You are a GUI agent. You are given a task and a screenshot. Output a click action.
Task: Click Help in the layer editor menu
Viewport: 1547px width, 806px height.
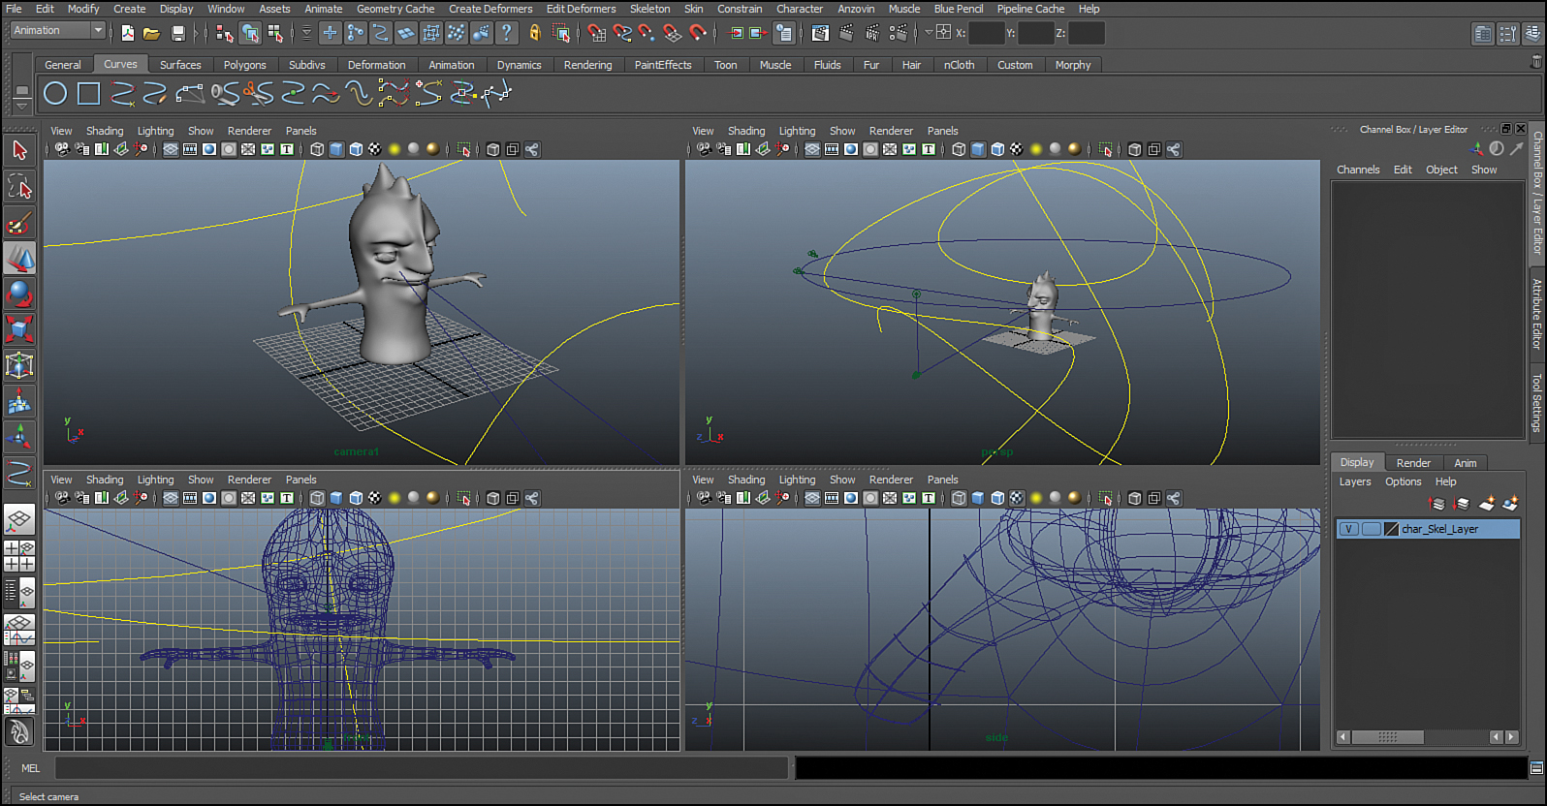coord(1445,481)
